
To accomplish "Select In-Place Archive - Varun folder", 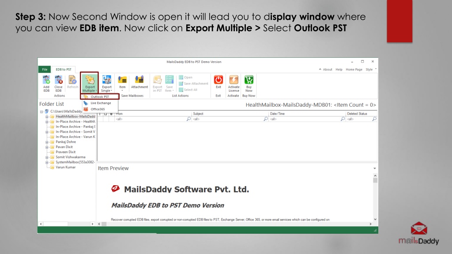I will [75, 137].
